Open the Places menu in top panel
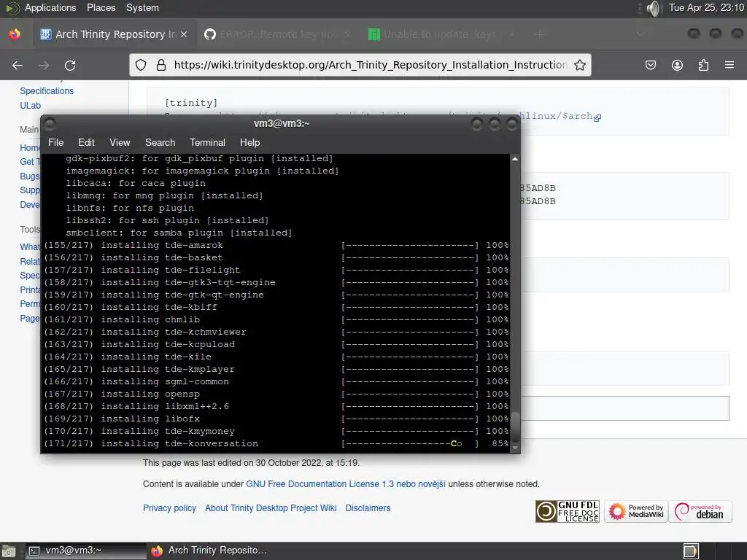This screenshot has width=747, height=560. click(101, 7)
